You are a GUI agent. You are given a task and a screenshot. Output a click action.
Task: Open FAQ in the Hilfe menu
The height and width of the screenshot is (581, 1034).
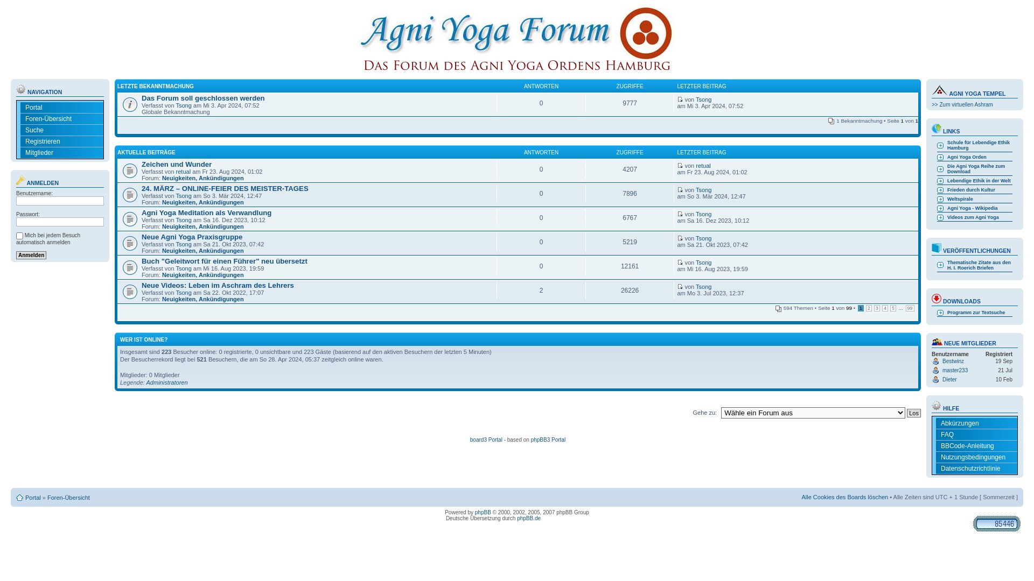coord(976,435)
